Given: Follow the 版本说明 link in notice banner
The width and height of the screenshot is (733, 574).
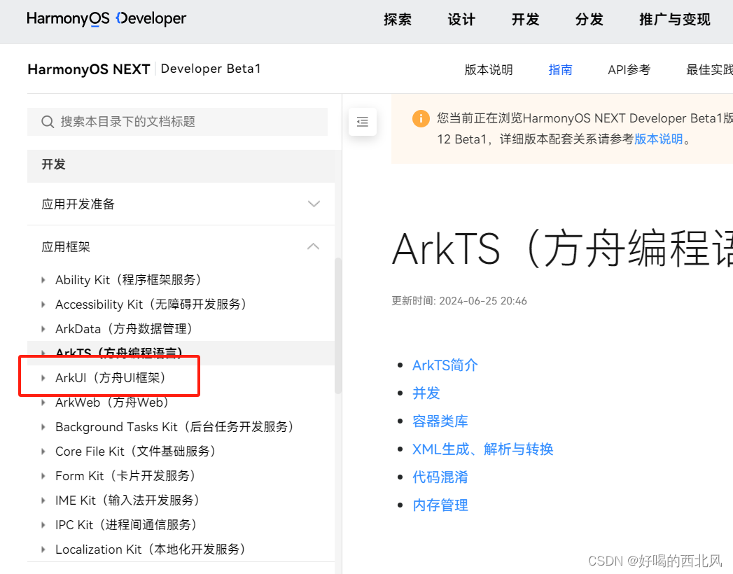Looking at the screenshot, I should coord(659,139).
